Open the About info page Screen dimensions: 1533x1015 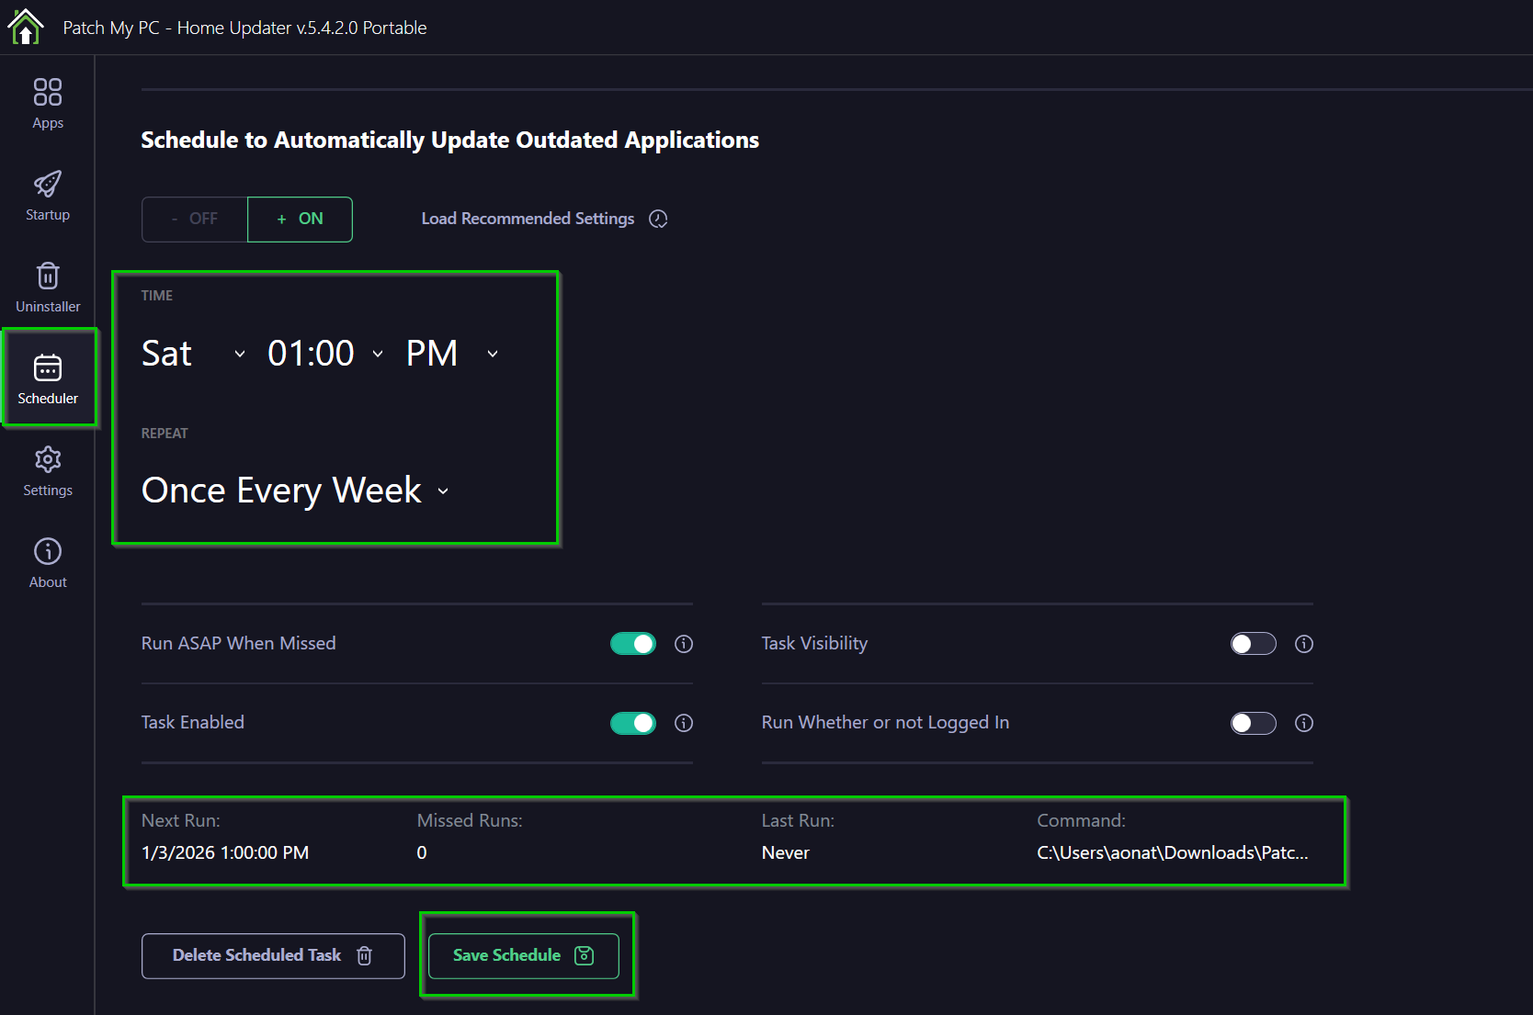click(48, 562)
